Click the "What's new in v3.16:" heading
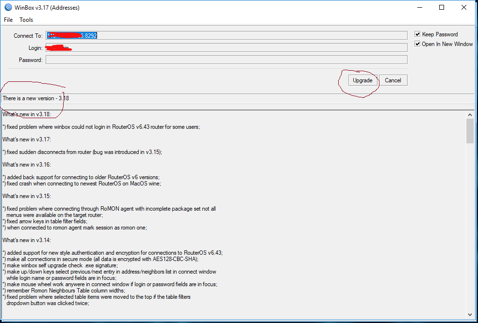Image resolution: width=478 pixels, height=323 pixels. (x=27, y=165)
